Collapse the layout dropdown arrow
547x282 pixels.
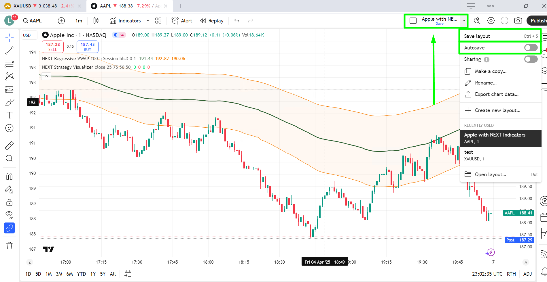463,21
